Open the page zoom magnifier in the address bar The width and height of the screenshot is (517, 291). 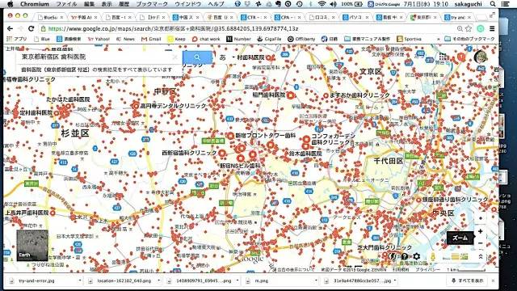click(x=460, y=29)
